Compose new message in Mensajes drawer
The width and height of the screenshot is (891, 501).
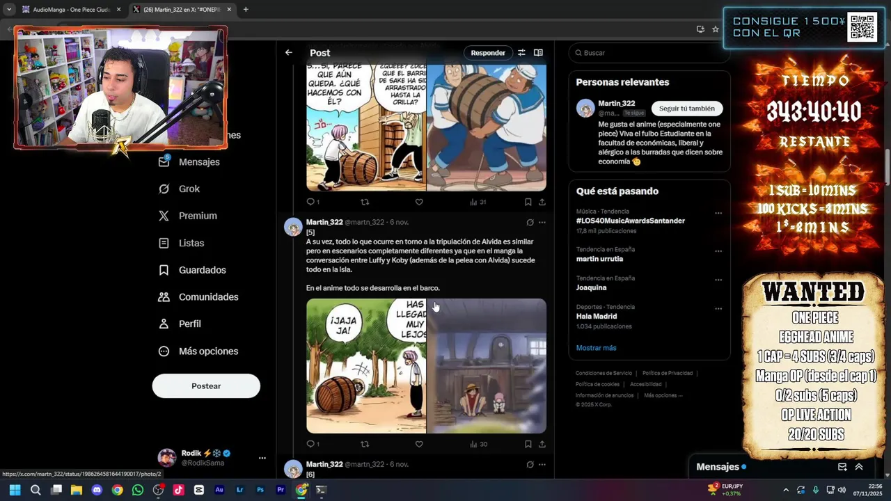pos(842,467)
